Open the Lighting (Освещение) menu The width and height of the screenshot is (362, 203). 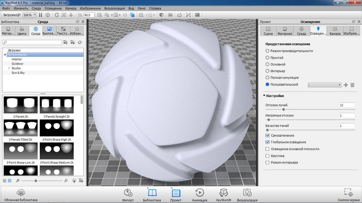[x=53, y=8]
